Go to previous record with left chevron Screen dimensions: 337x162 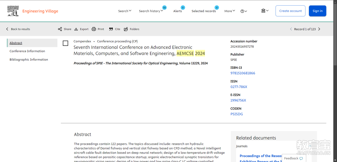pyautogui.click(x=291, y=29)
